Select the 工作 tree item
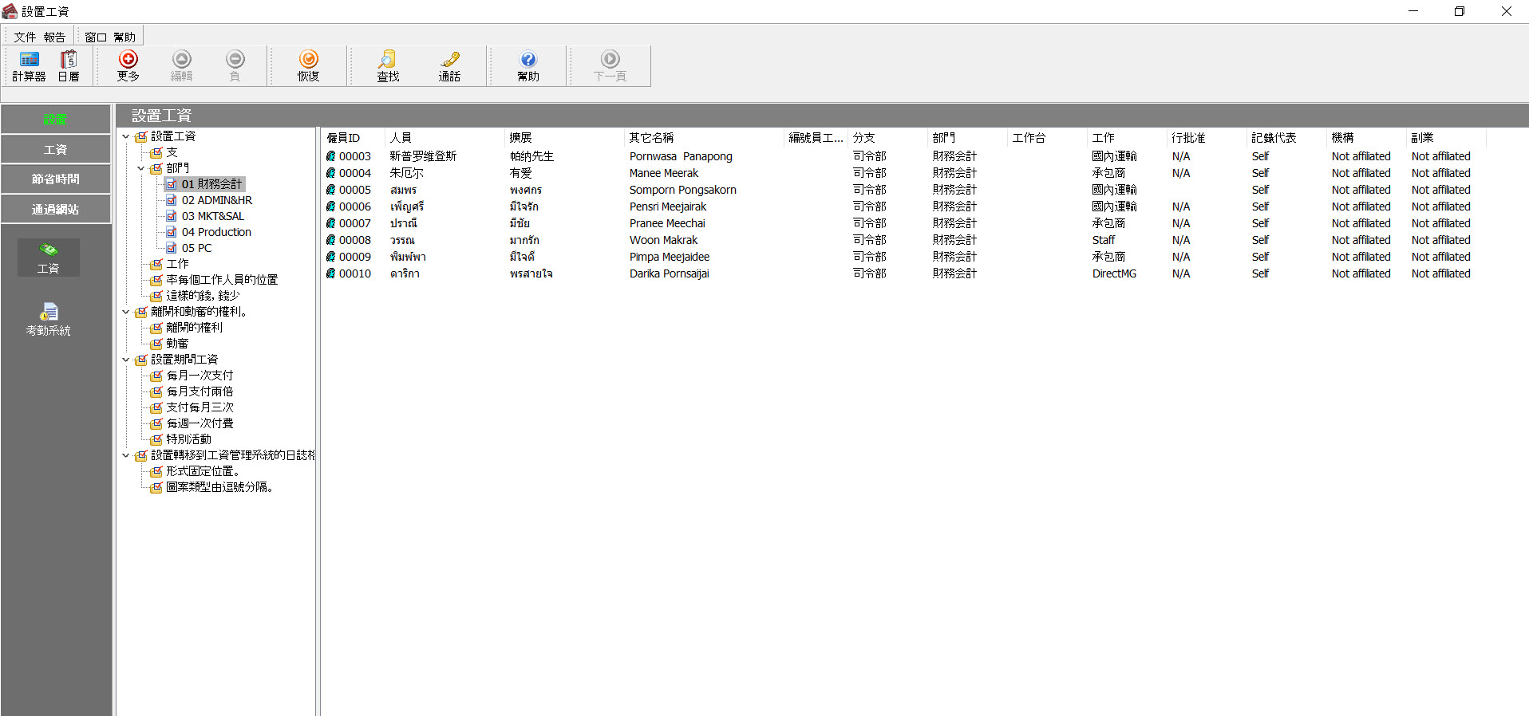 177,264
